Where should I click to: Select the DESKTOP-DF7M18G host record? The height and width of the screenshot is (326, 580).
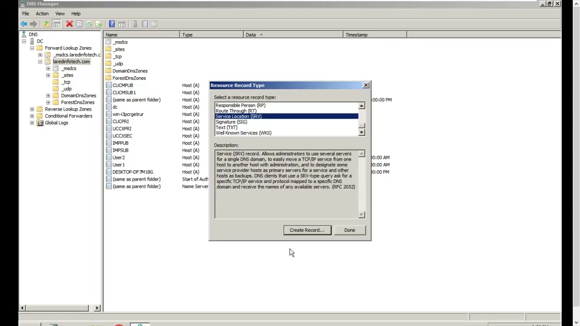click(x=133, y=172)
